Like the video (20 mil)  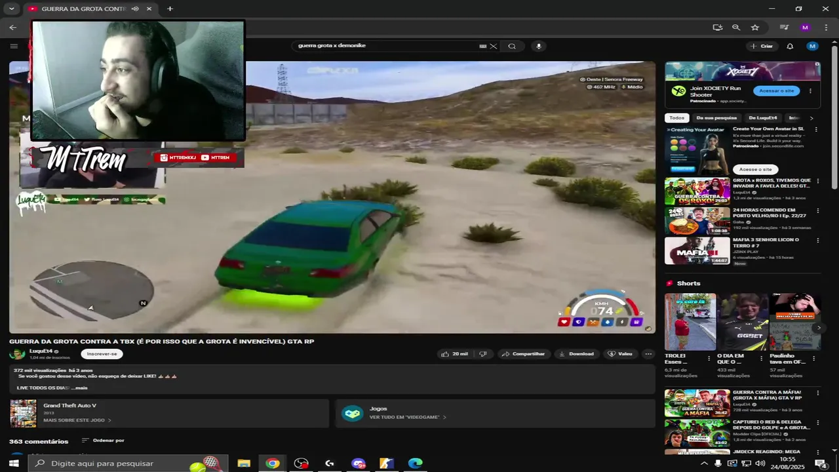click(x=454, y=354)
